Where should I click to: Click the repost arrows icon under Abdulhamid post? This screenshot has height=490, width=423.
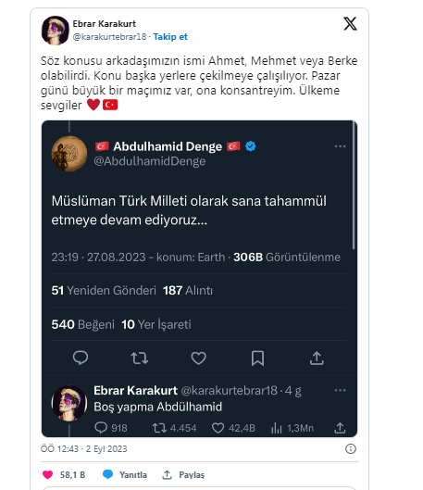click(x=140, y=358)
